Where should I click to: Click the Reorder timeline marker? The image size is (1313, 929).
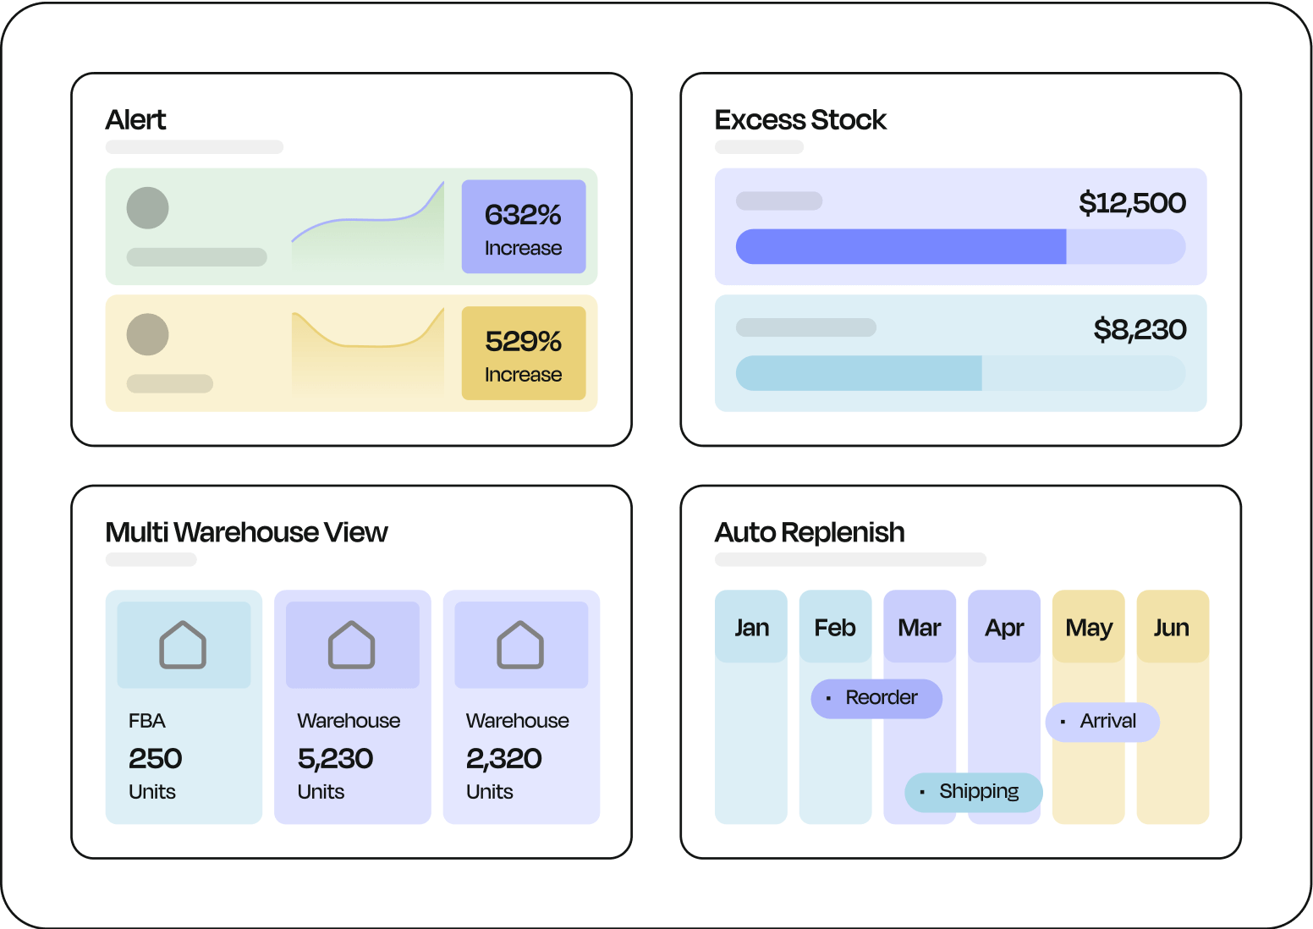(x=876, y=699)
